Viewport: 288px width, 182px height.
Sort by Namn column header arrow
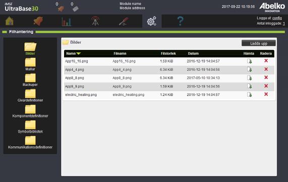coord(78,53)
